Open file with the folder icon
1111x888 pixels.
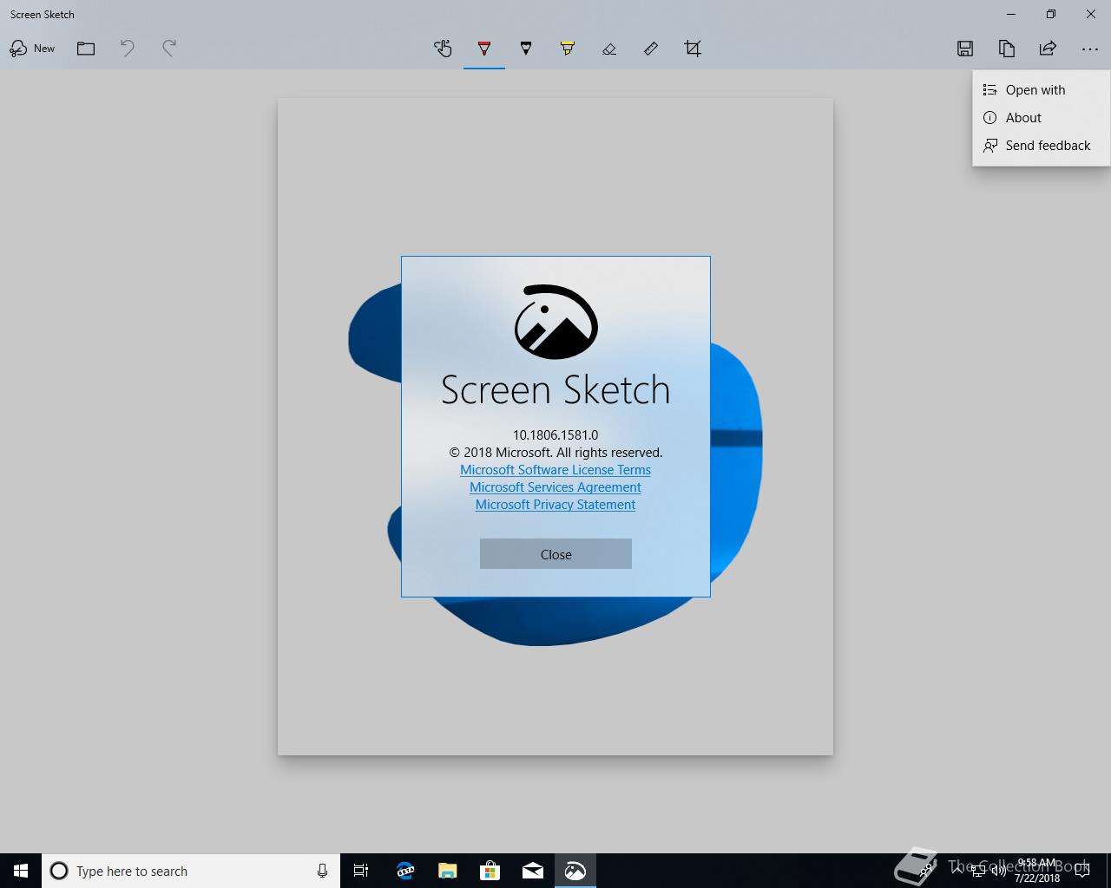[x=86, y=49]
